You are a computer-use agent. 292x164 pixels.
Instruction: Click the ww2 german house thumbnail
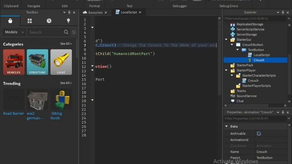pos(37,100)
